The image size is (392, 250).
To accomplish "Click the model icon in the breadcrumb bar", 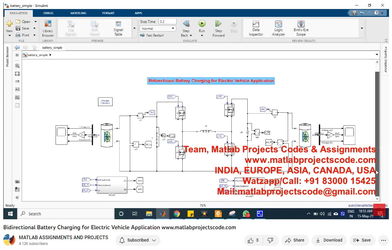I will pos(25,55).
